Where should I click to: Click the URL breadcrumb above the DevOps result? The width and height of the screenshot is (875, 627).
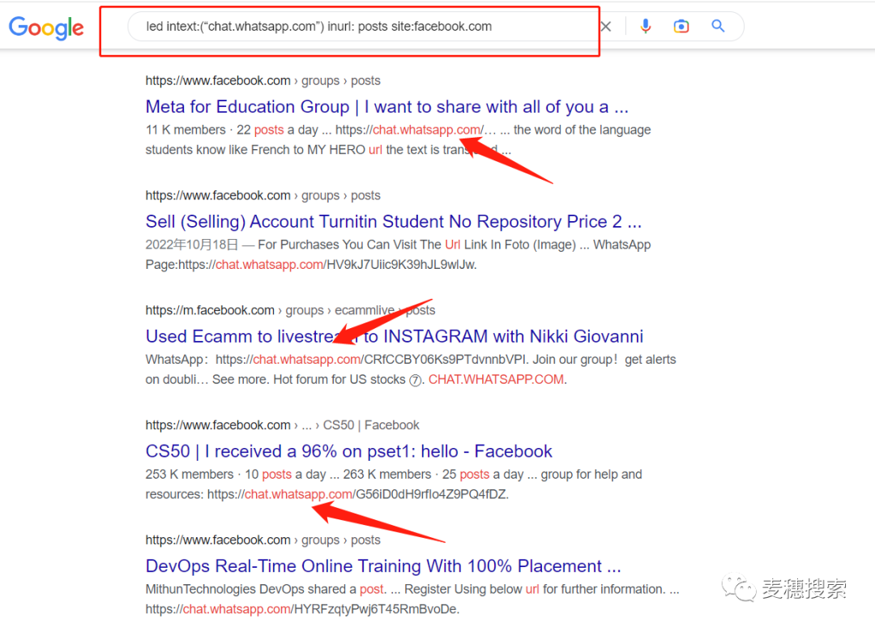point(262,540)
